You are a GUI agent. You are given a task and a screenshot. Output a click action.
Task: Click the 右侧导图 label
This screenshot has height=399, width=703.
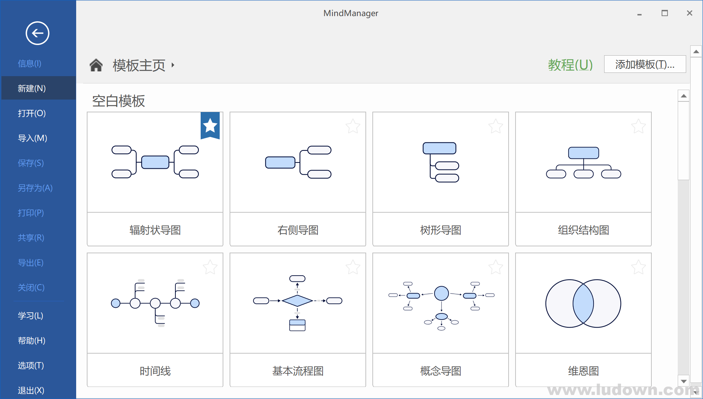click(298, 230)
